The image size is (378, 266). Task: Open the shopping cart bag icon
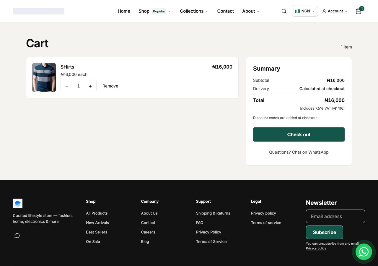click(359, 11)
